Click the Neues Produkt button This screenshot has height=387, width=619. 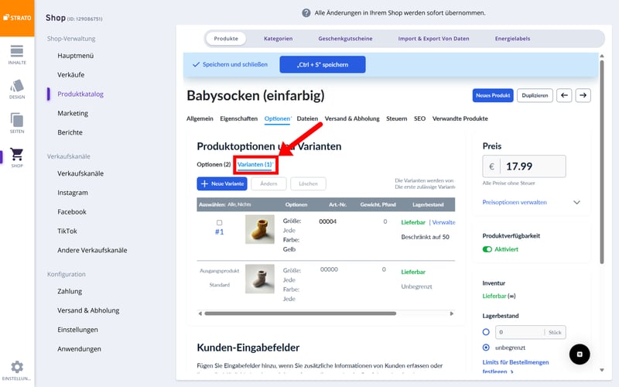pos(493,95)
